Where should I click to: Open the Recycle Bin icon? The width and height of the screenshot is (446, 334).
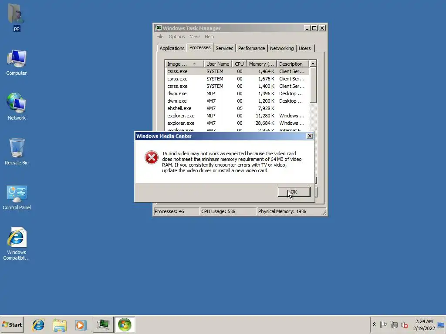click(x=17, y=151)
